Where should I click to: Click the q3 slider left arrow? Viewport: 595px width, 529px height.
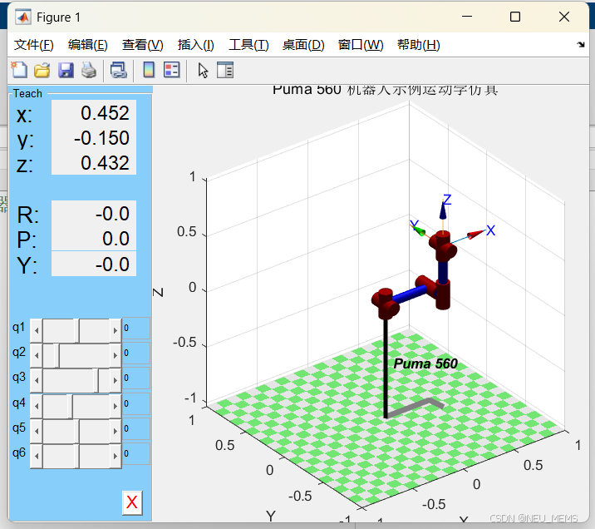click(37, 380)
